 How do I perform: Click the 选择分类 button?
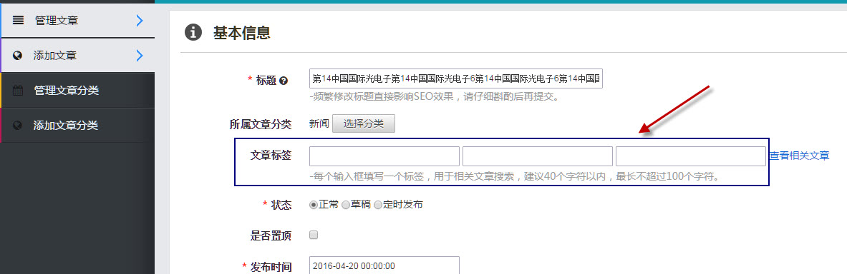[364, 123]
